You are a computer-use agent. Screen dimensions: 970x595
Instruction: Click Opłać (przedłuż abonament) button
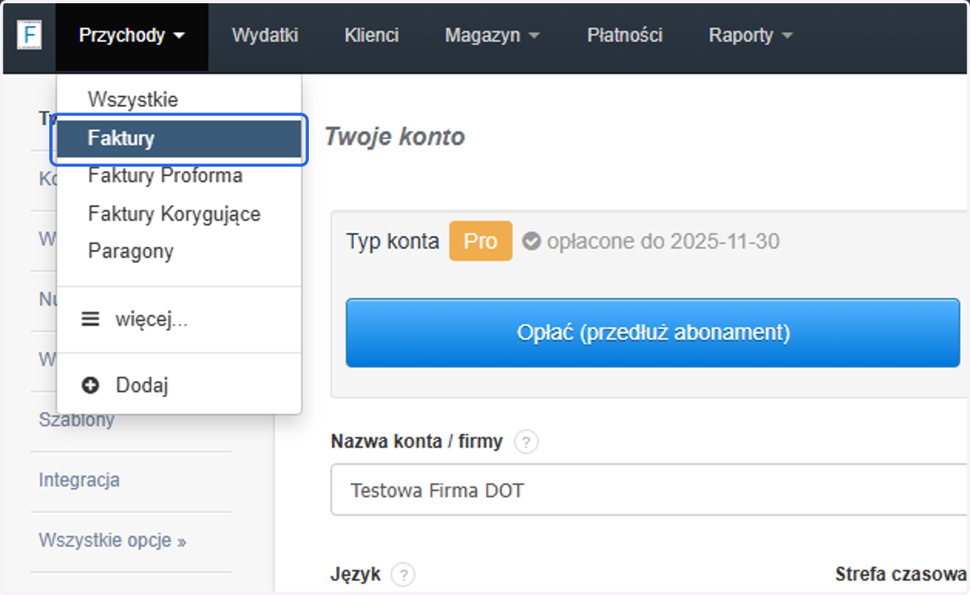[x=653, y=332]
